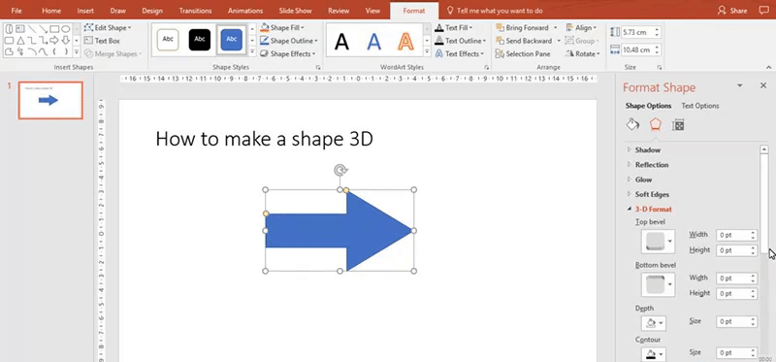Open the Depth color picker
The width and height of the screenshot is (776, 362).
(653, 323)
